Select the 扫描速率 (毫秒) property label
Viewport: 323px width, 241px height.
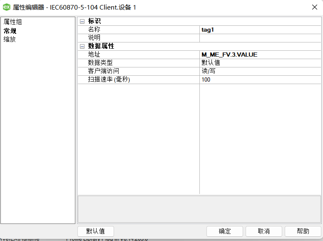point(109,80)
